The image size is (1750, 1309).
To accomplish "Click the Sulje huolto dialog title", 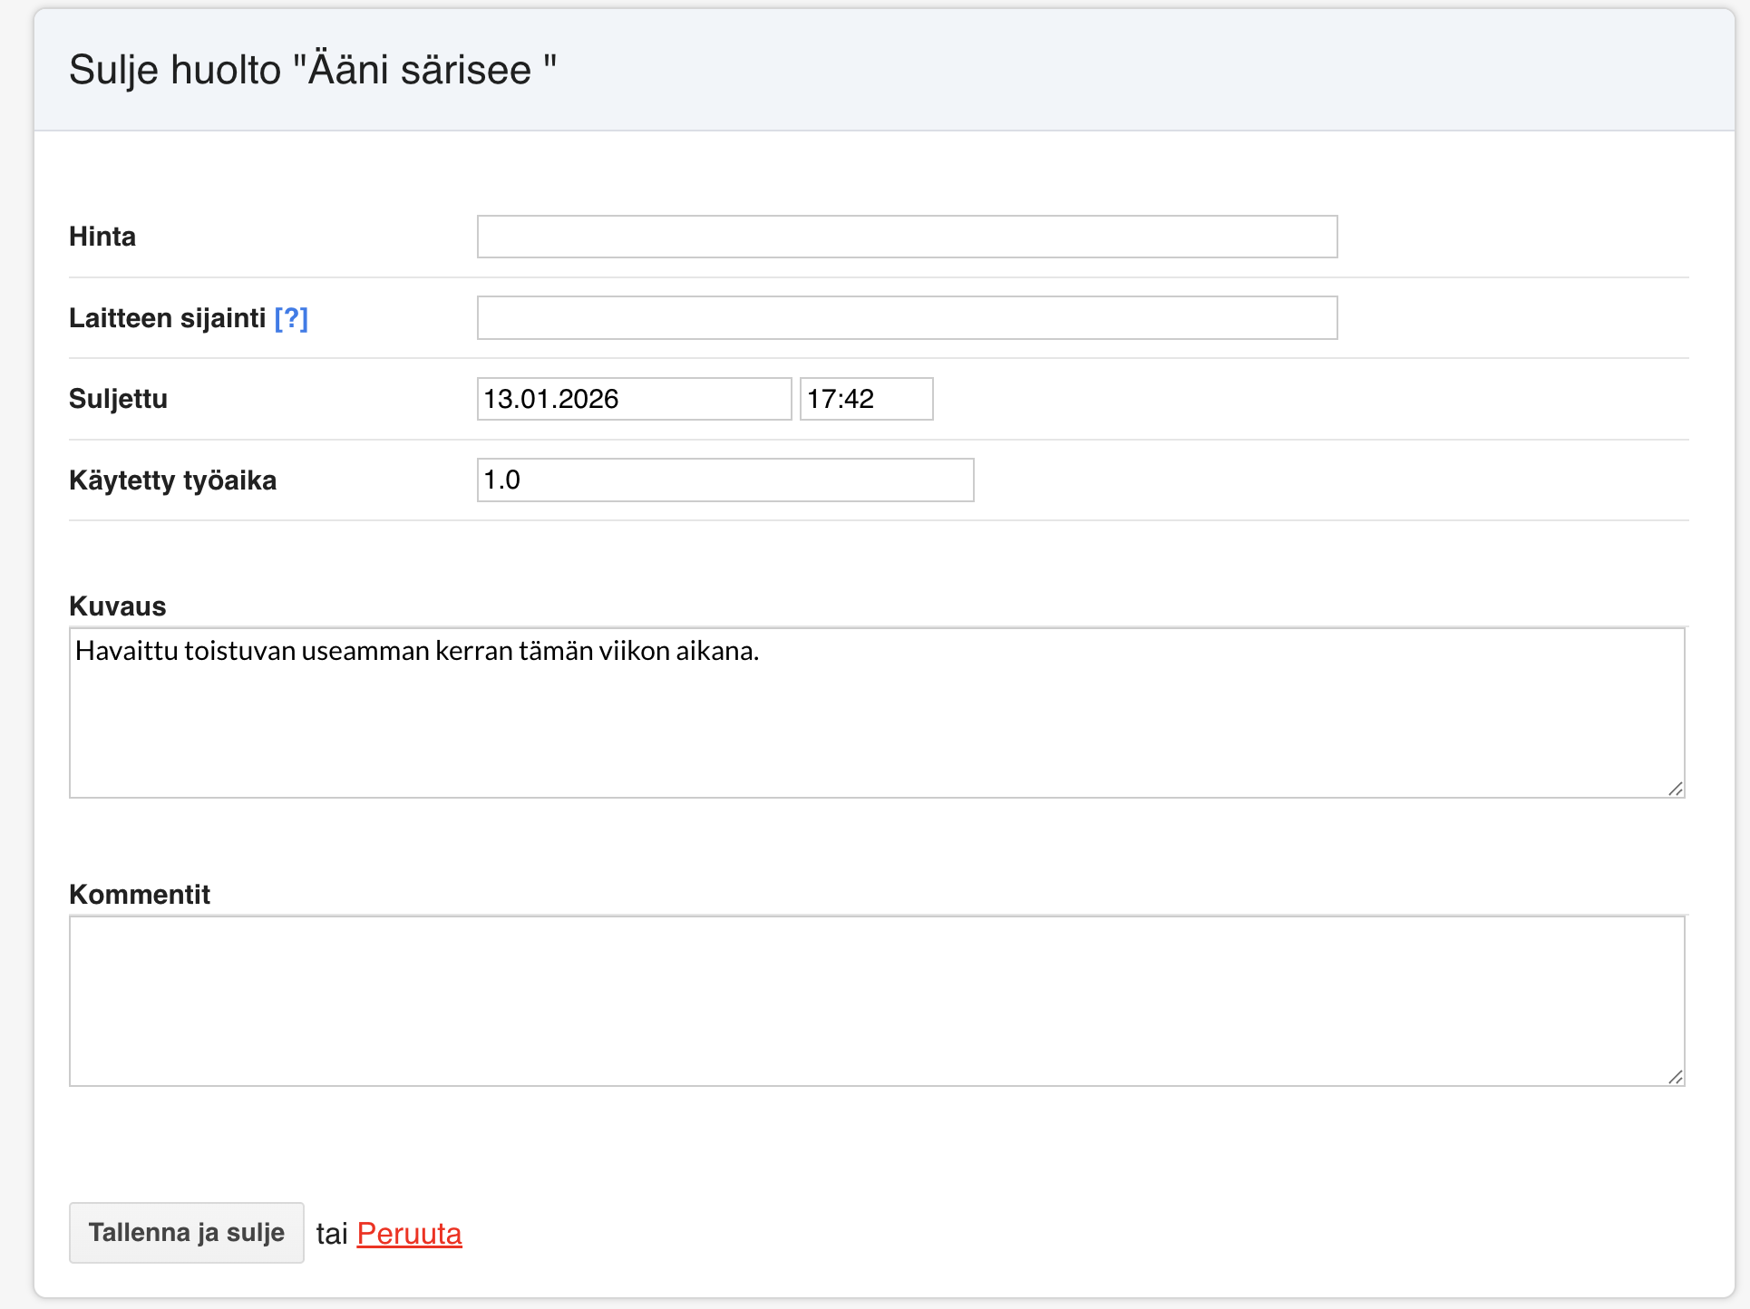I will tap(313, 70).
